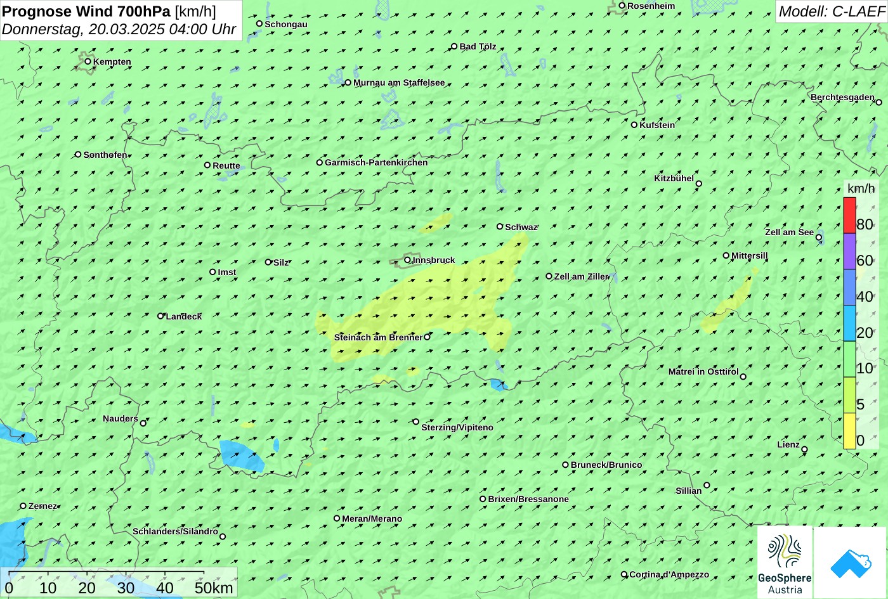Select the purple swatch in the km/h legend

[x=849, y=252]
